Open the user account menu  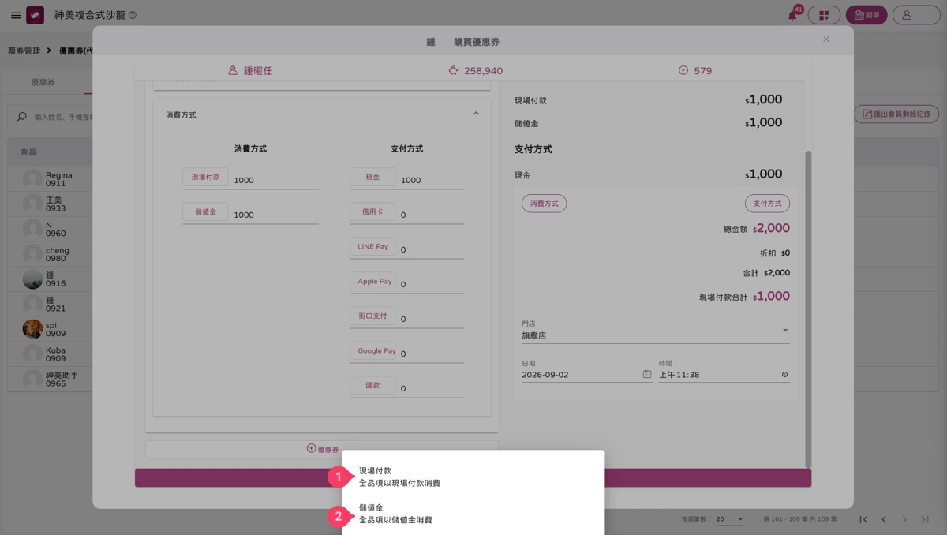click(916, 15)
